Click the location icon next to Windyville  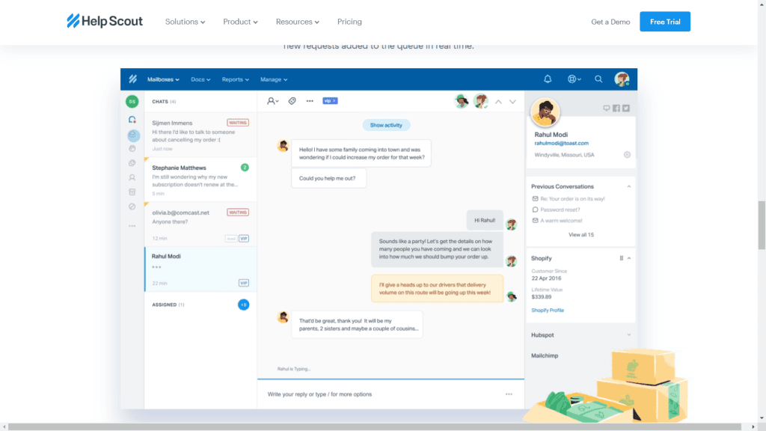point(628,154)
